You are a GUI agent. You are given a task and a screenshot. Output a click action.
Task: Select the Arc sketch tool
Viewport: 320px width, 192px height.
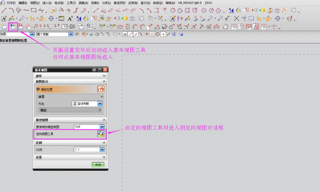pyautogui.click(x=11, y=10)
